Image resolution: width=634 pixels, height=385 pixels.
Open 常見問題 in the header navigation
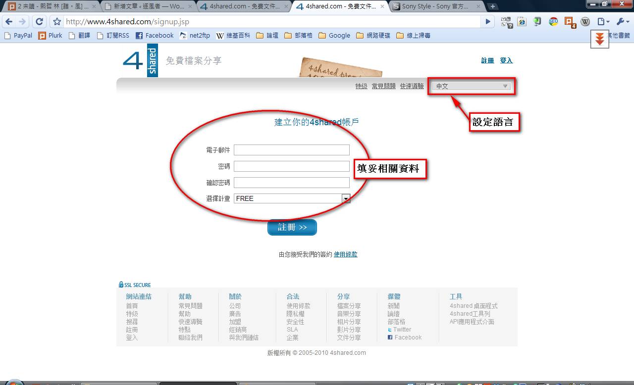click(384, 86)
